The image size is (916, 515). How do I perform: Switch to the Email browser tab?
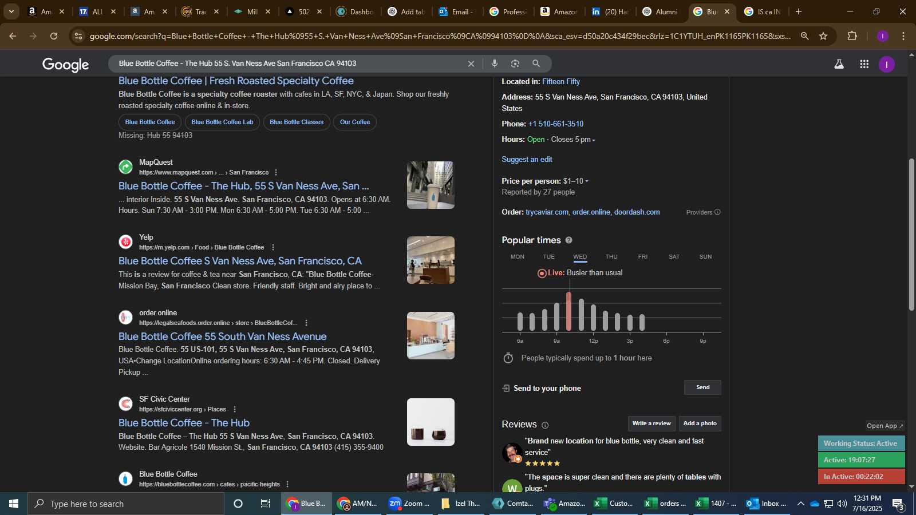click(x=457, y=11)
